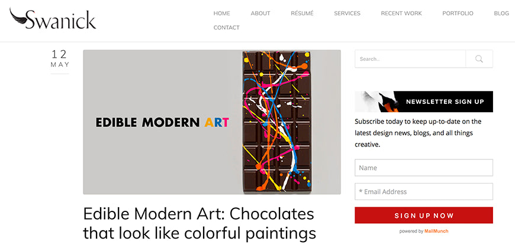Click the SIGN UP NOW button
The width and height of the screenshot is (515, 248).
(x=424, y=216)
